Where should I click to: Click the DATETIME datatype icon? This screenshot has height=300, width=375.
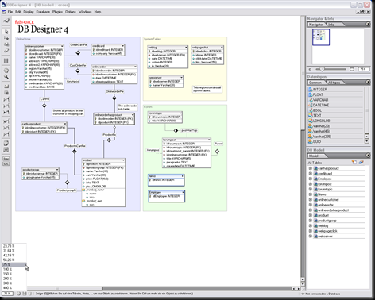[311, 105]
